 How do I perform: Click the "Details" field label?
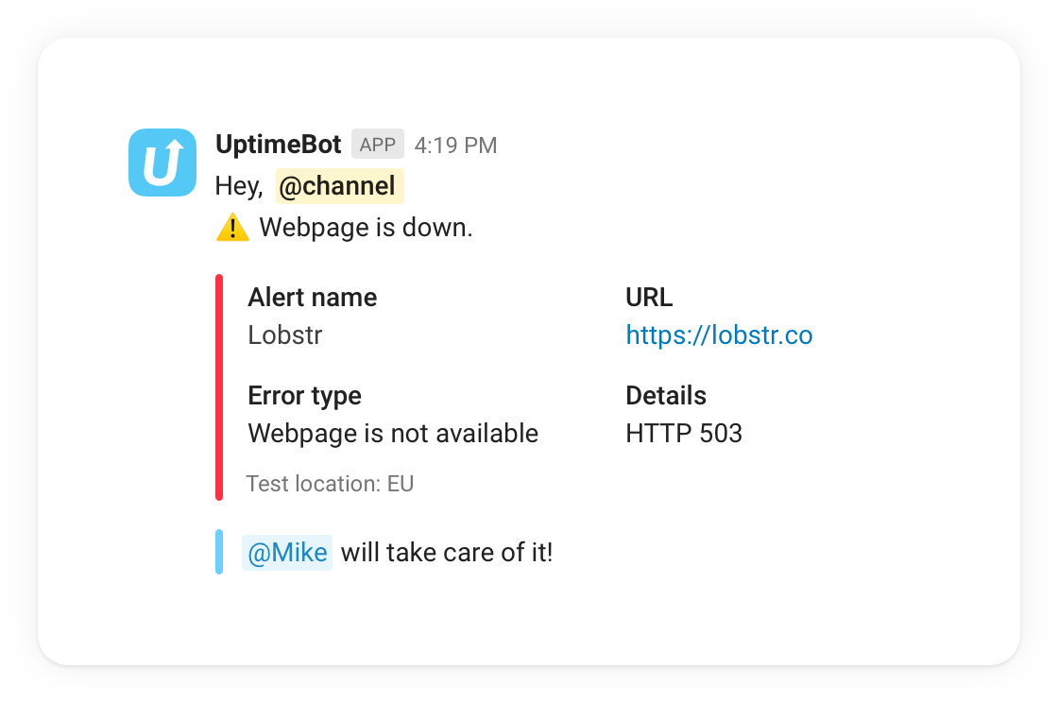(666, 396)
